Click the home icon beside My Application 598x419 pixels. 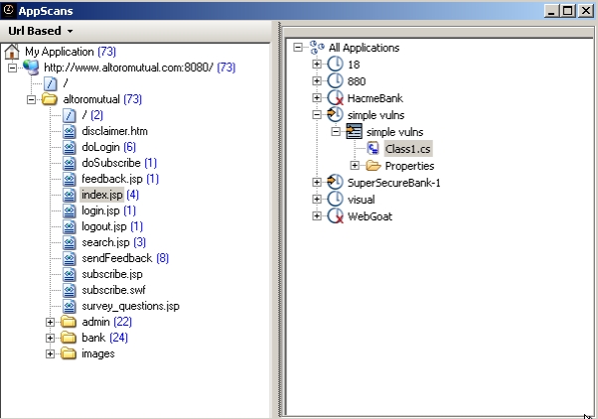pyautogui.click(x=12, y=52)
